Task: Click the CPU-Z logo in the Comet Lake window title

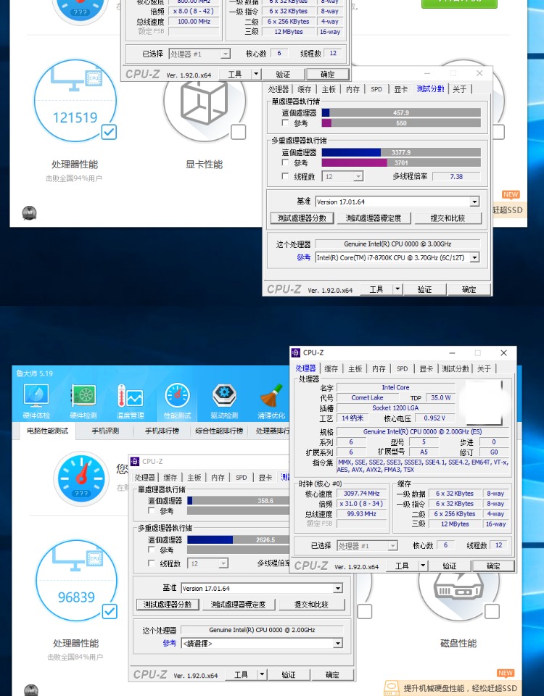Action: pyautogui.click(x=296, y=352)
